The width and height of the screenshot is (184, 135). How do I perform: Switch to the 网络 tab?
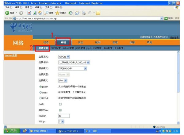[63, 42]
